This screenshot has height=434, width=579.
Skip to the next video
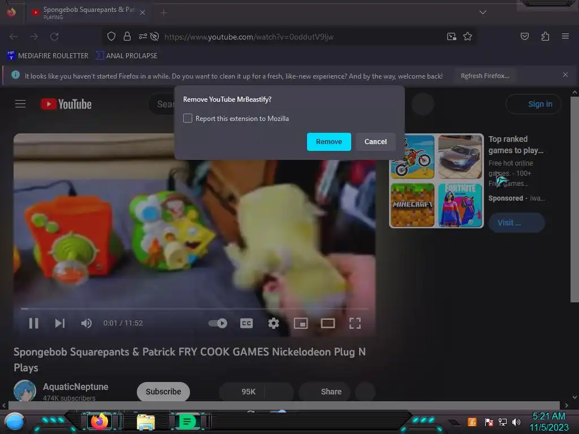tap(60, 323)
